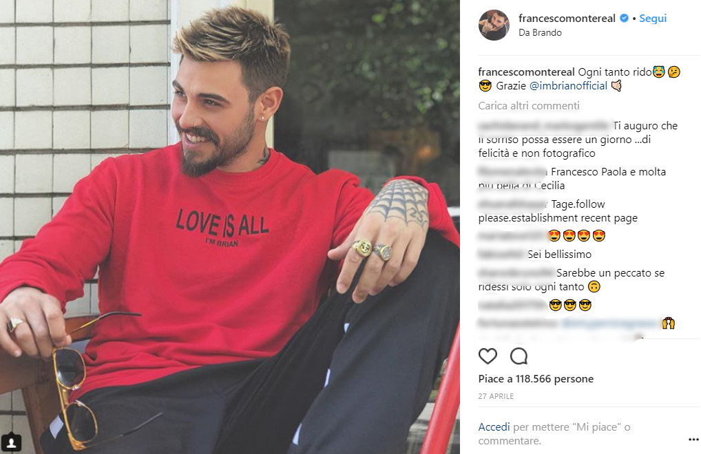
Task: Follow the account with Segui
Action: [x=653, y=19]
